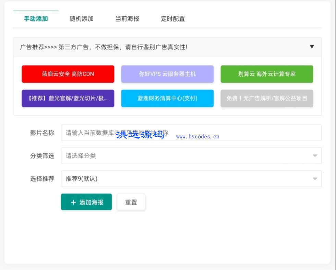This screenshot has width=336, height=270.
Task: Switch to the 手动添加 tab
Action: click(36, 19)
